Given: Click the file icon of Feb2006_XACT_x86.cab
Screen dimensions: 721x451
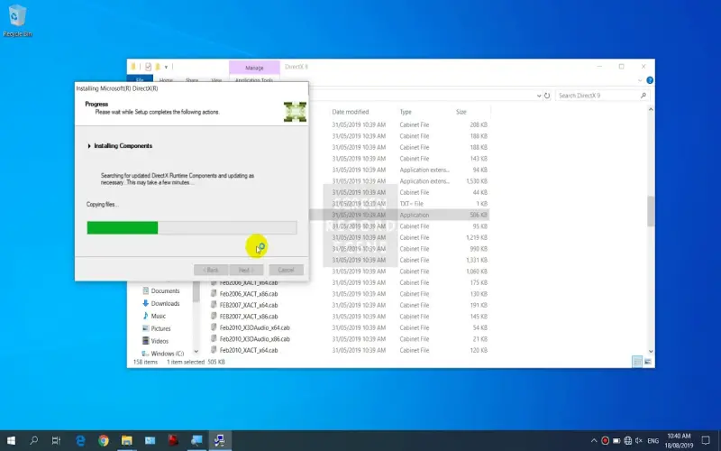Looking at the screenshot, I should coord(214,294).
